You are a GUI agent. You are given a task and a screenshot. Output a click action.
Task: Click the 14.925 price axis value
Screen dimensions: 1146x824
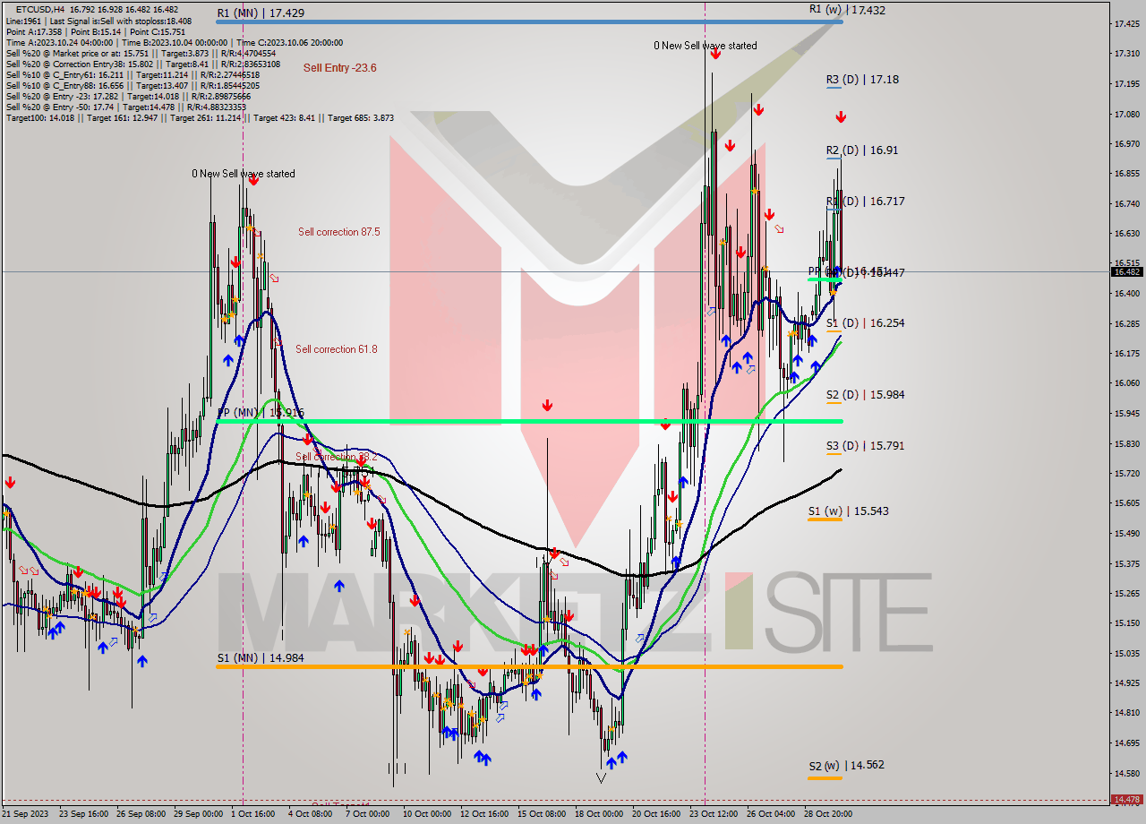tap(1126, 683)
